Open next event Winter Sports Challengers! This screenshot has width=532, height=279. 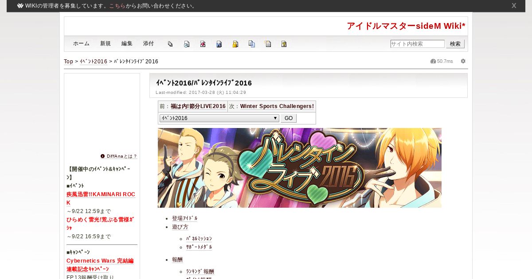(x=277, y=106)
